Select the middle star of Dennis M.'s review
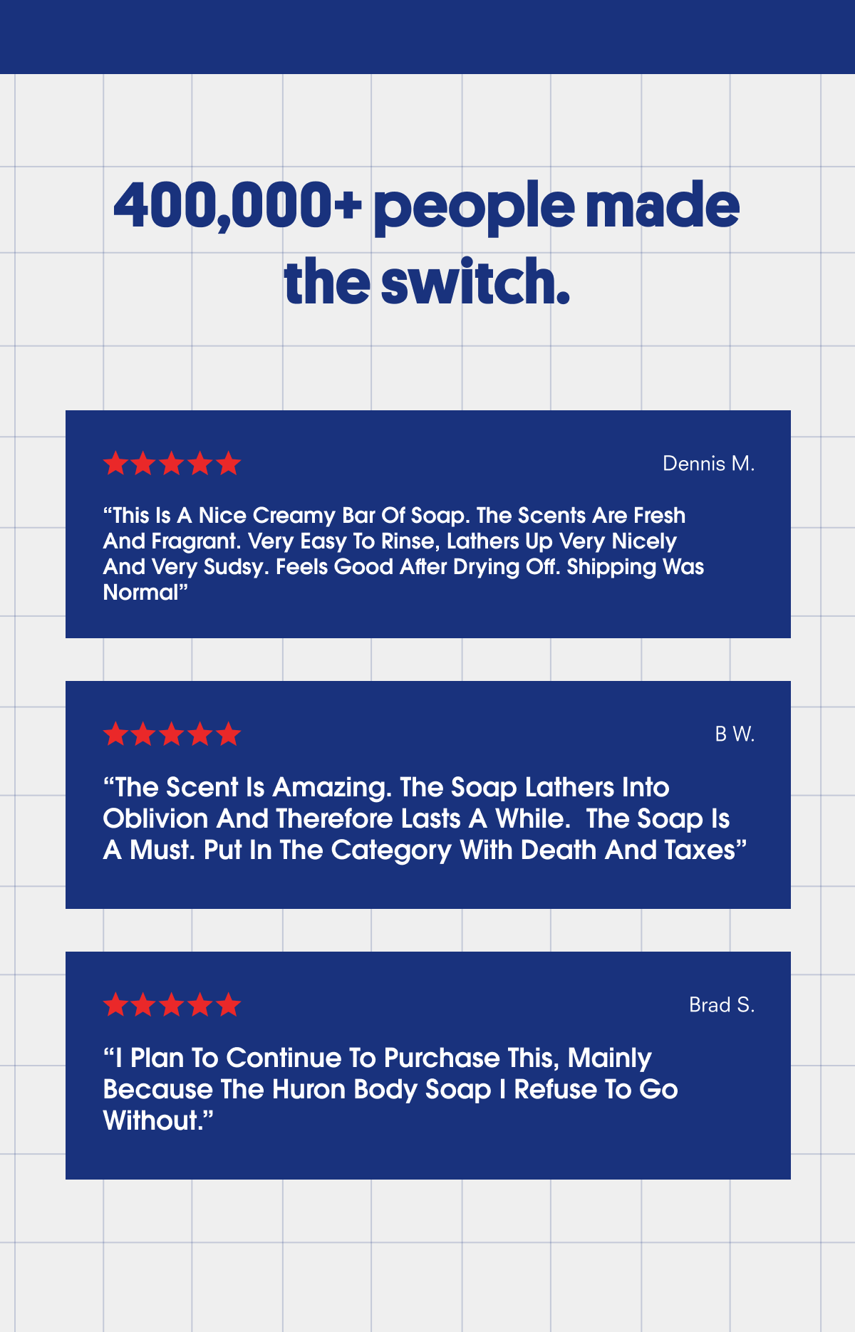Viewport: 855px width, 1332px height. (172, 464)
